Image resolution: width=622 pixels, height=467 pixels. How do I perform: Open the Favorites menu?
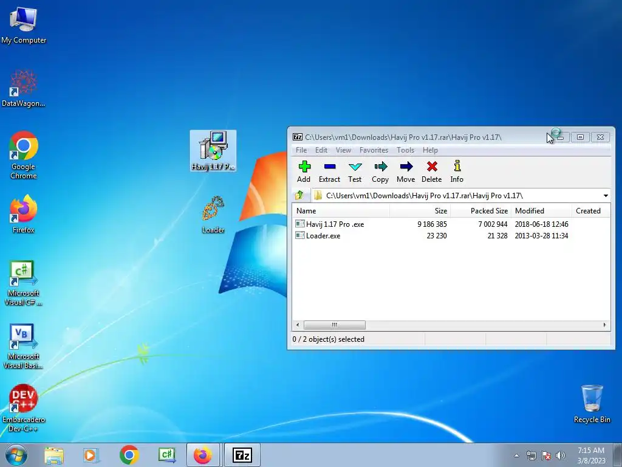[374, 150]
